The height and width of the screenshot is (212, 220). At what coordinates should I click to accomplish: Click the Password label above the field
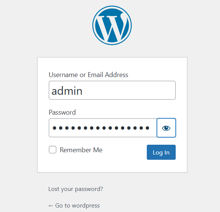pyautogui.click(x=62, y=112)
